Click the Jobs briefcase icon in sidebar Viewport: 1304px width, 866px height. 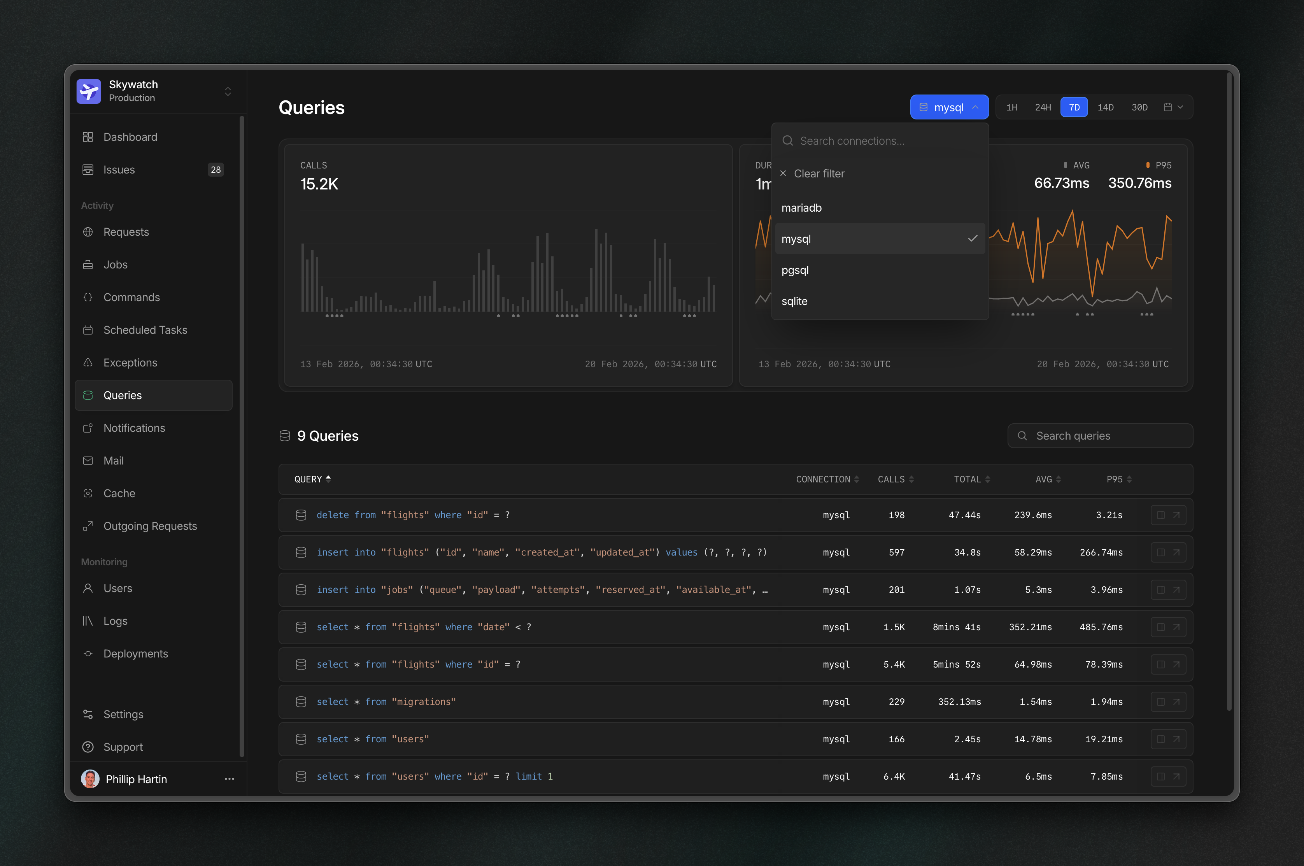pyautogui.click(x=89, y=265)
